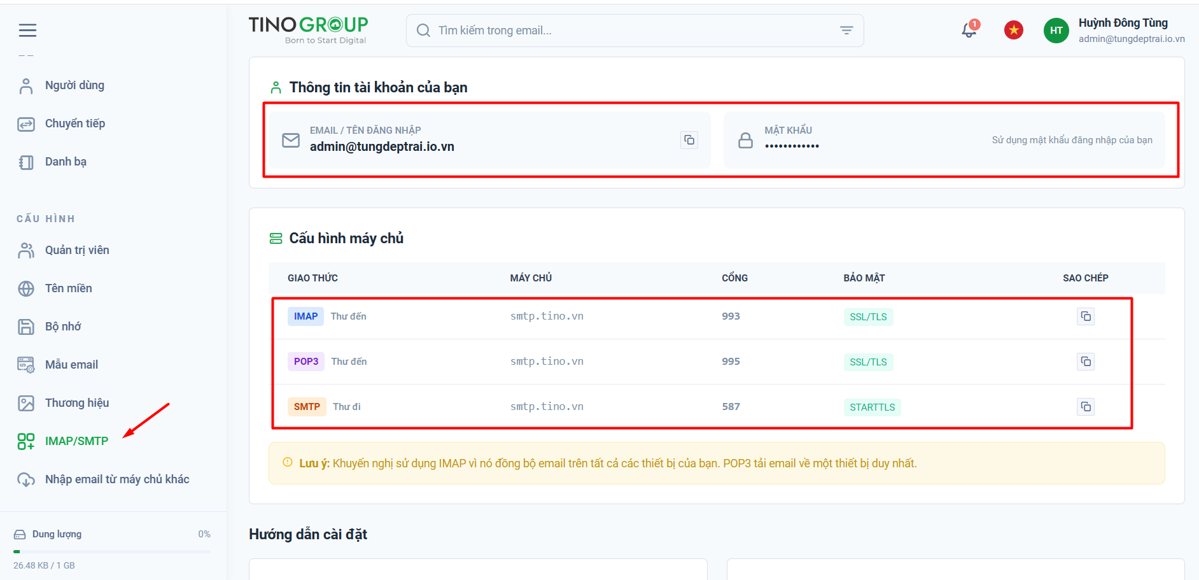Open the Danh bạ contacts icon

click(x=26, y=161)
